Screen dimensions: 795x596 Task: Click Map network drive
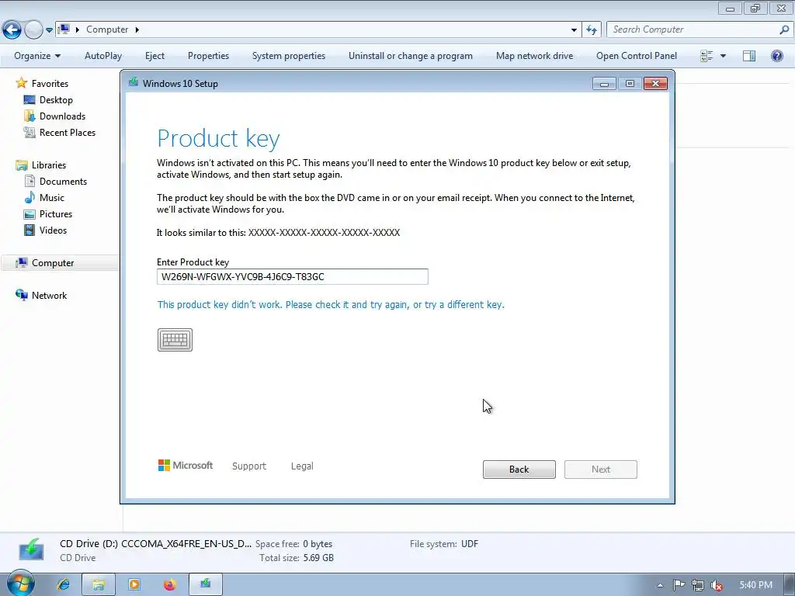[535, 56]
